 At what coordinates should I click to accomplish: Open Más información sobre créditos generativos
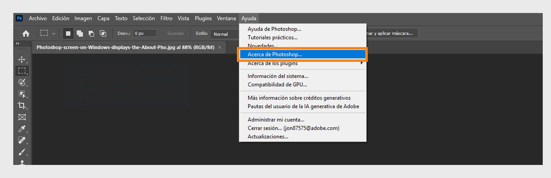(302, 98)
